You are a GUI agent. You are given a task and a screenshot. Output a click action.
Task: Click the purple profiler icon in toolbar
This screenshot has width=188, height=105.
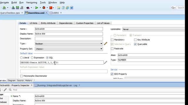pyautogui.click(x=28, y=8)
